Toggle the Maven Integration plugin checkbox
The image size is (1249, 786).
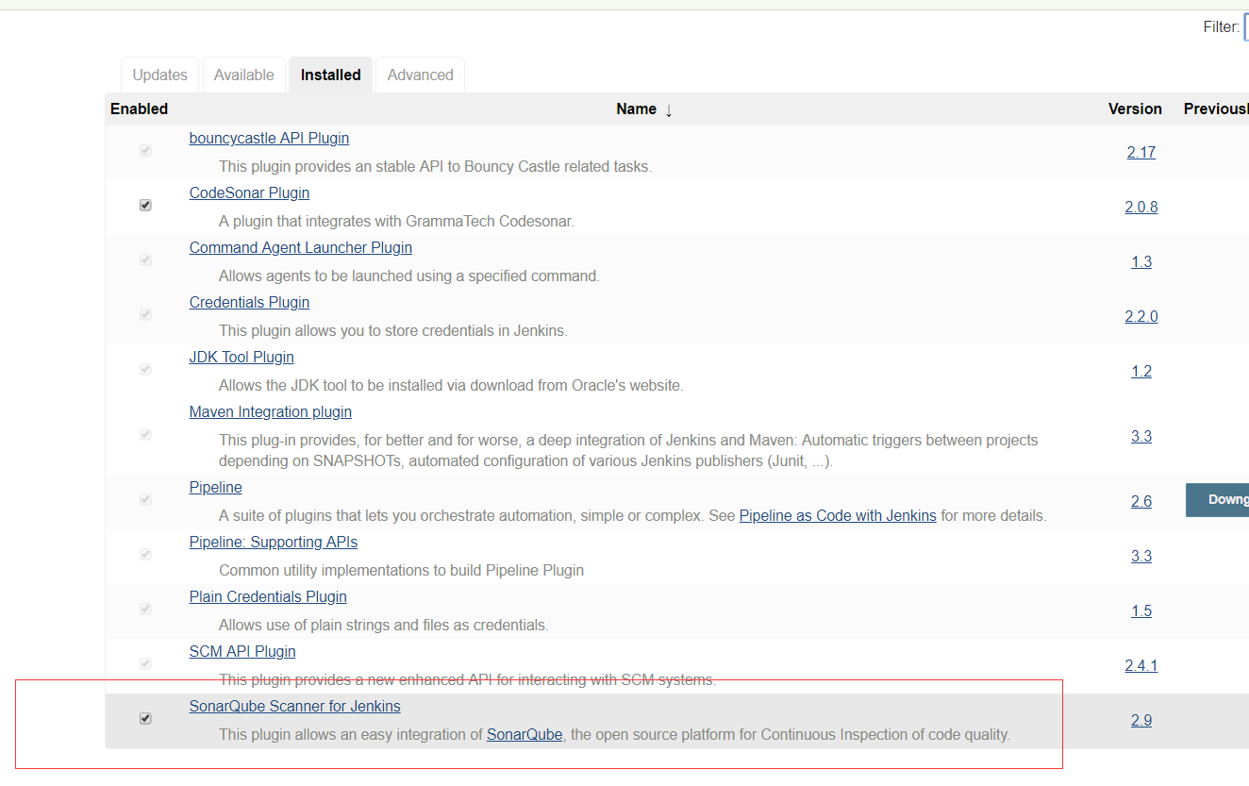[145, 434]
